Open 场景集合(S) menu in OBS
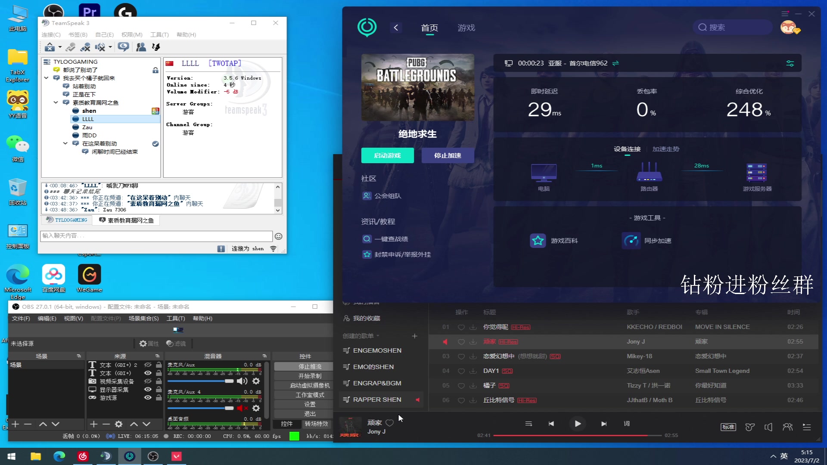This screenshot has width=827, height=465. point(143,319)
